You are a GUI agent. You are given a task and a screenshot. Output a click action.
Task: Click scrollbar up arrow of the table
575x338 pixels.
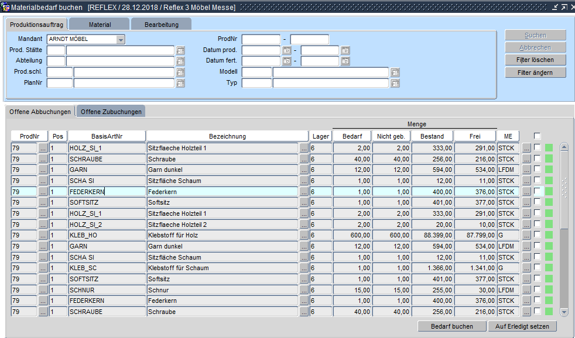[564, 147]
